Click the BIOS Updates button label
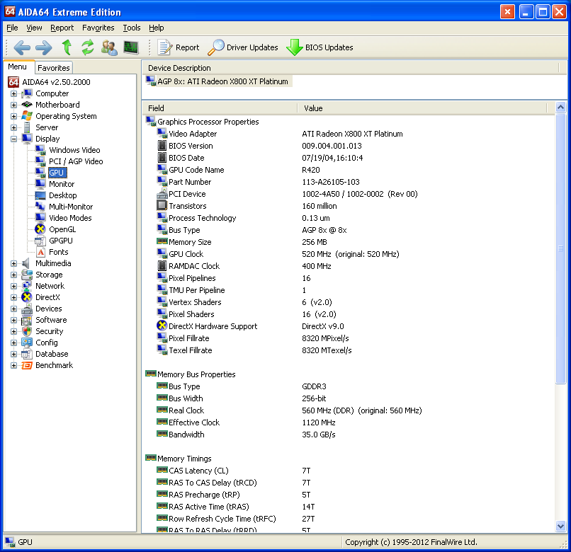 (329, 47)
